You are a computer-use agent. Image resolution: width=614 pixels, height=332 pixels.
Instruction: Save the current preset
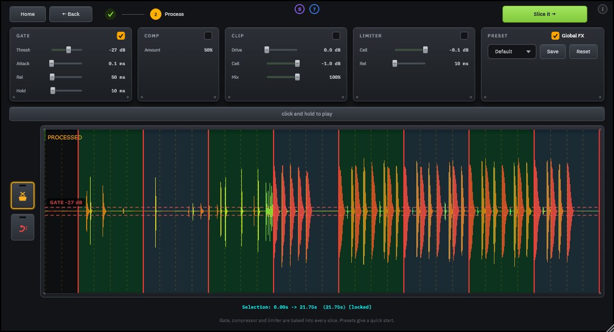coord(552,52)
